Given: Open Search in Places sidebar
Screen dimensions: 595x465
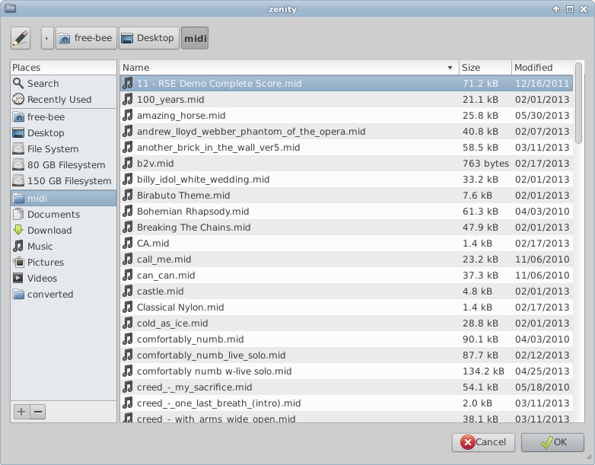Looking at the screenshot, I should (63, 84).
